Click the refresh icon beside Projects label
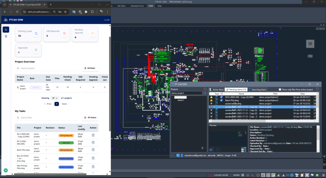This screenshot has height=178, width=326. point(205,89)
